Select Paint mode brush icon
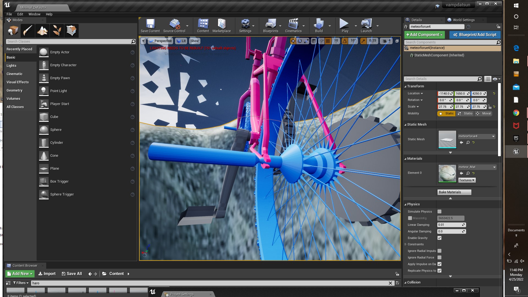528x297 pixels. [x=28, y=31]
